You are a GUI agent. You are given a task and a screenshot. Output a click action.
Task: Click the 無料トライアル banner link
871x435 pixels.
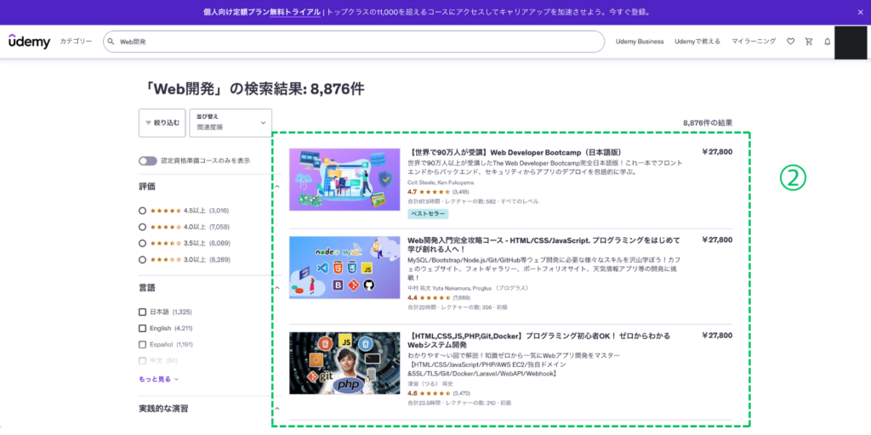pos(295,12)
